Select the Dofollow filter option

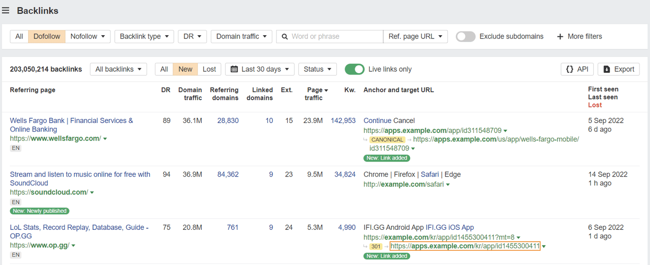[47, 37]
